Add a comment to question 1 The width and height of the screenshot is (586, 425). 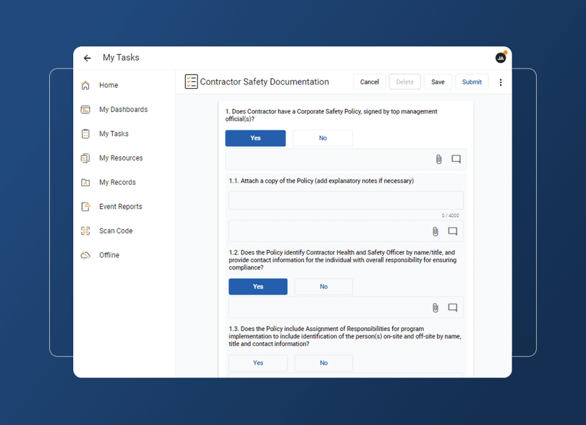click(x=456, y=159)
